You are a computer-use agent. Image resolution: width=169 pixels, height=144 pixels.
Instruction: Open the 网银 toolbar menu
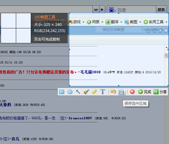95,22
